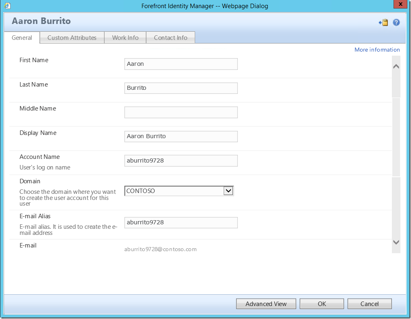This screenshot has width=411, height=319.
Task: Focus the empty Middle Name field
Action: (x=181, y=112)
